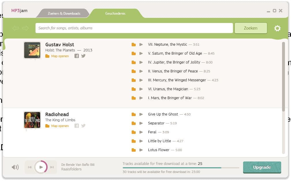Share Gustav Holst album on Facebook
Viewport: 291px width, 181px height.
point(77,56)
